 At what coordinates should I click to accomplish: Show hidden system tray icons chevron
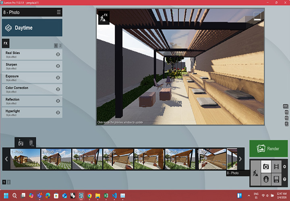click(x=249, y=196)
